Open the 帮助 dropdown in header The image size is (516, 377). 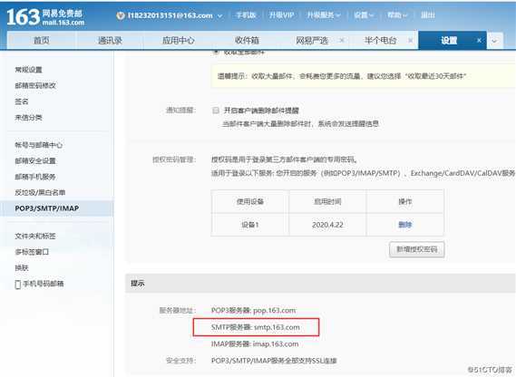point(397,15)
